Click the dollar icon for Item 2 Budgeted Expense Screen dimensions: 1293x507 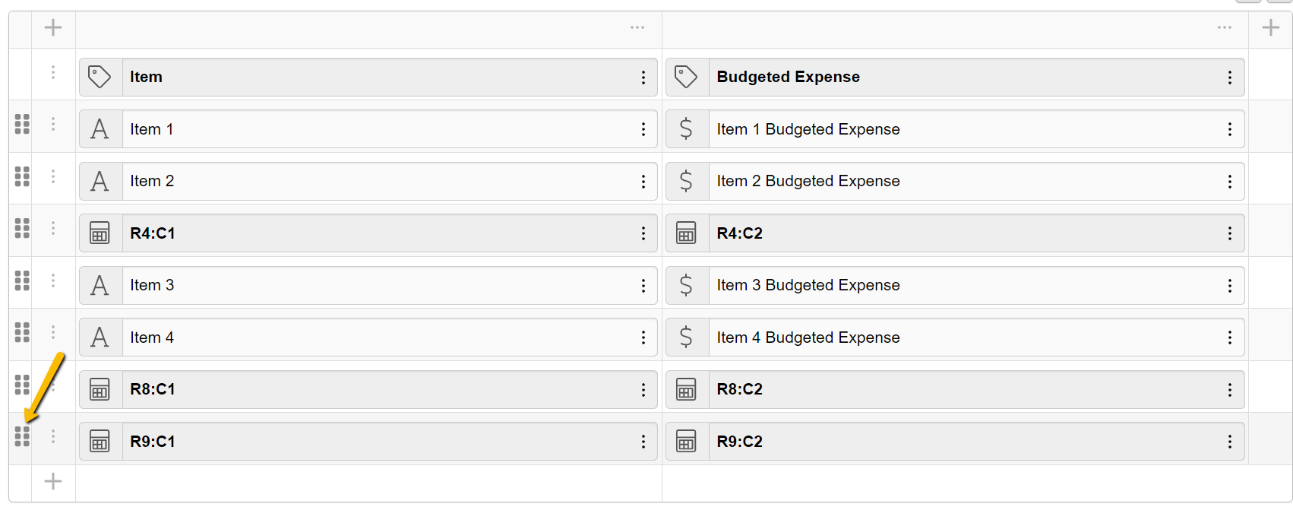pyautogui.click(x=686, y=181)
